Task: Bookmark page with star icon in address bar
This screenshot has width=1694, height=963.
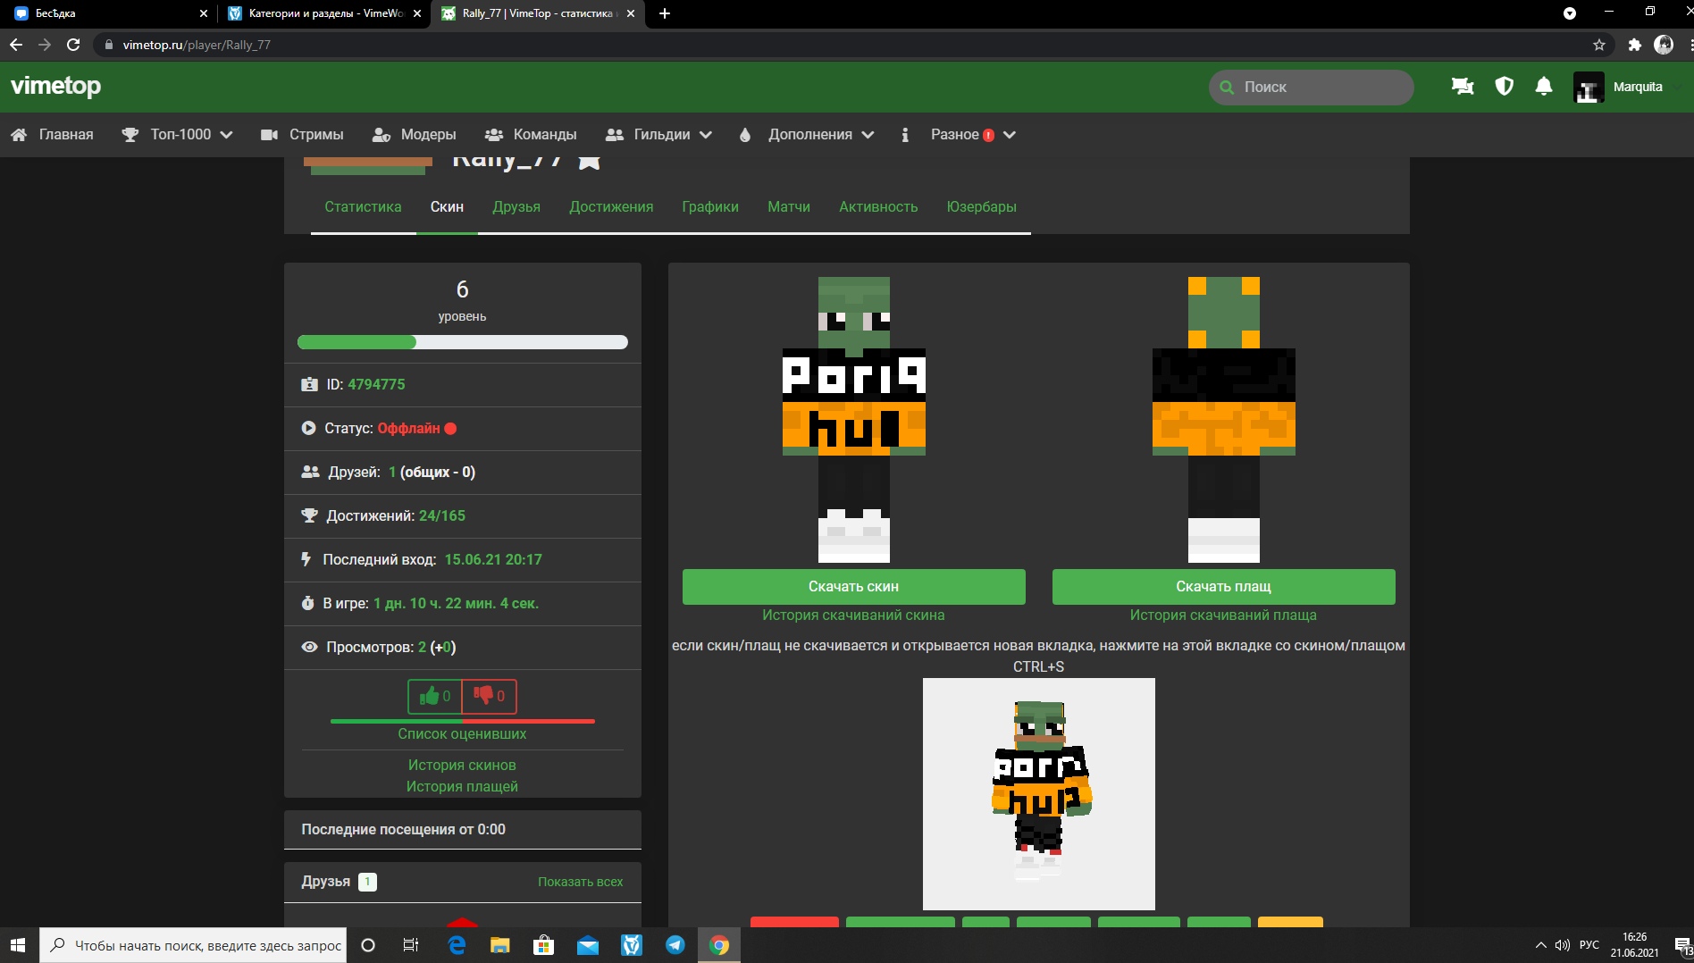Action: (x=1598, y=45)
